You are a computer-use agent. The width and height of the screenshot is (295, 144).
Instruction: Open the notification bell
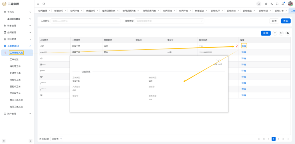[283, 4]
